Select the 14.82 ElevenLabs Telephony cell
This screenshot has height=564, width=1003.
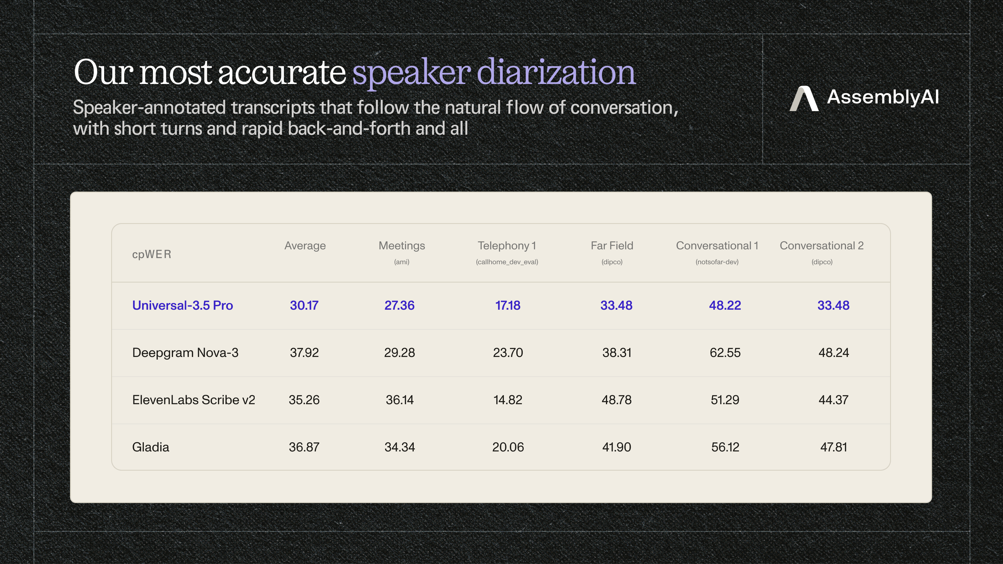click(x=508, y=400)
